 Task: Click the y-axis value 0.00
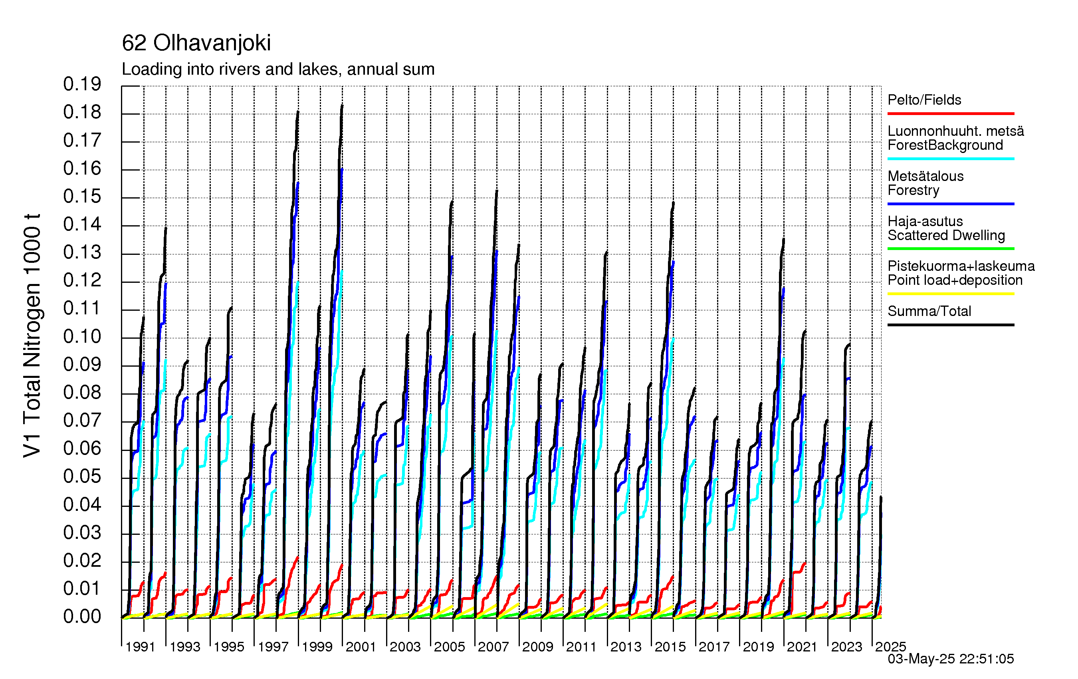pos(82,617)
